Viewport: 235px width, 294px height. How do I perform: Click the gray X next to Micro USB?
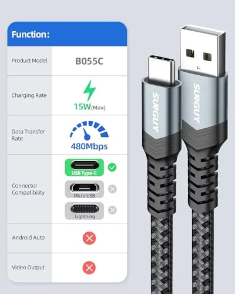(112, 189)
